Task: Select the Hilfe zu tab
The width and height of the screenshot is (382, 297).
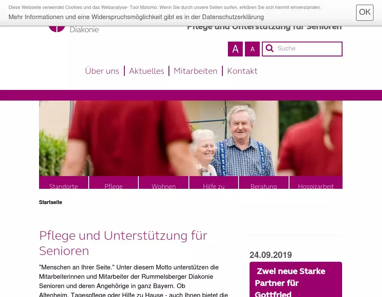Action: [x=213, y=182]
